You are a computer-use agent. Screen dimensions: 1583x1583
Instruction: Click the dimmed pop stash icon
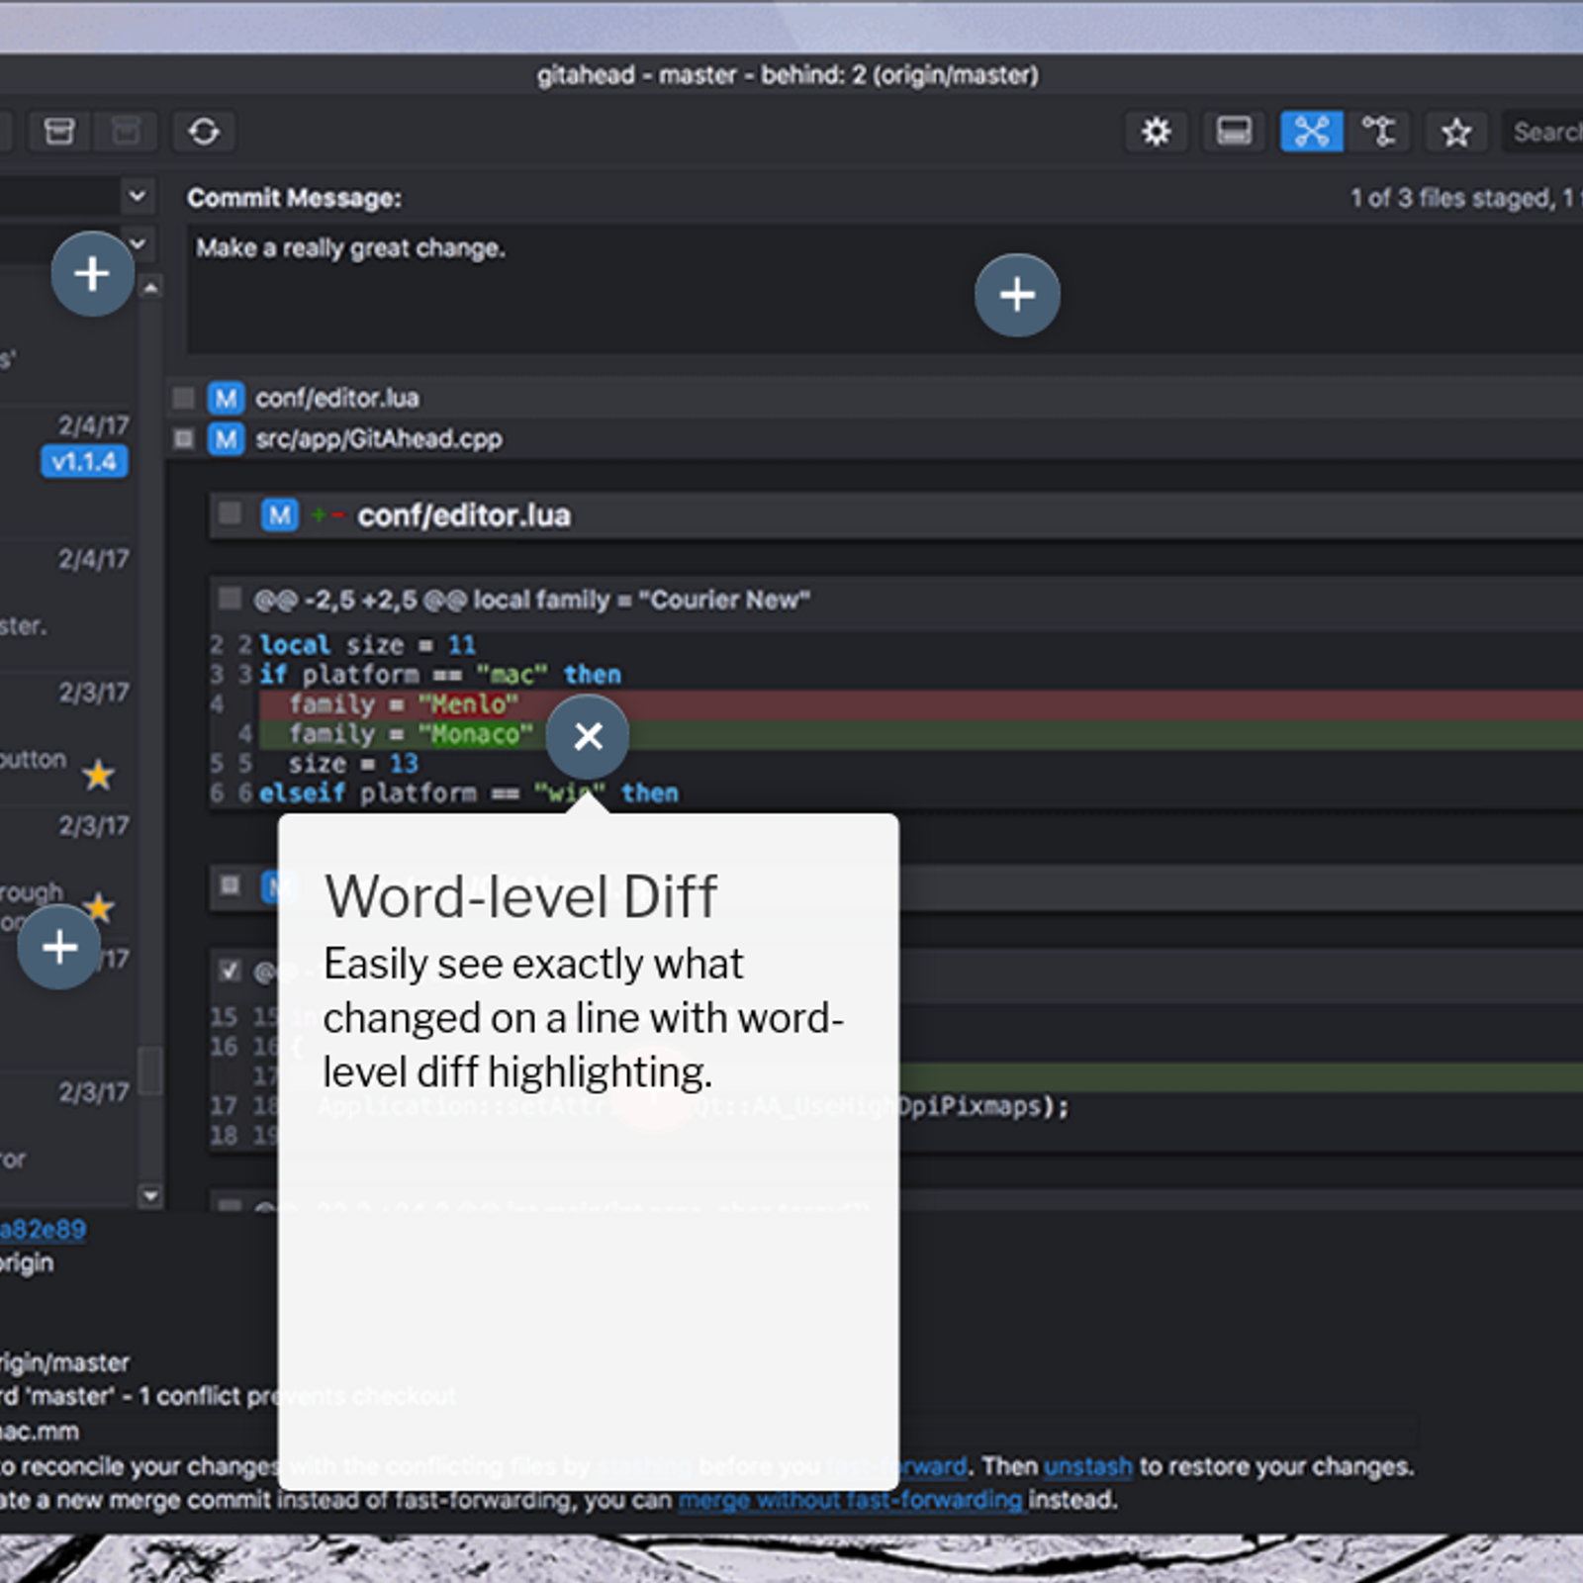[x=126, y=132]
